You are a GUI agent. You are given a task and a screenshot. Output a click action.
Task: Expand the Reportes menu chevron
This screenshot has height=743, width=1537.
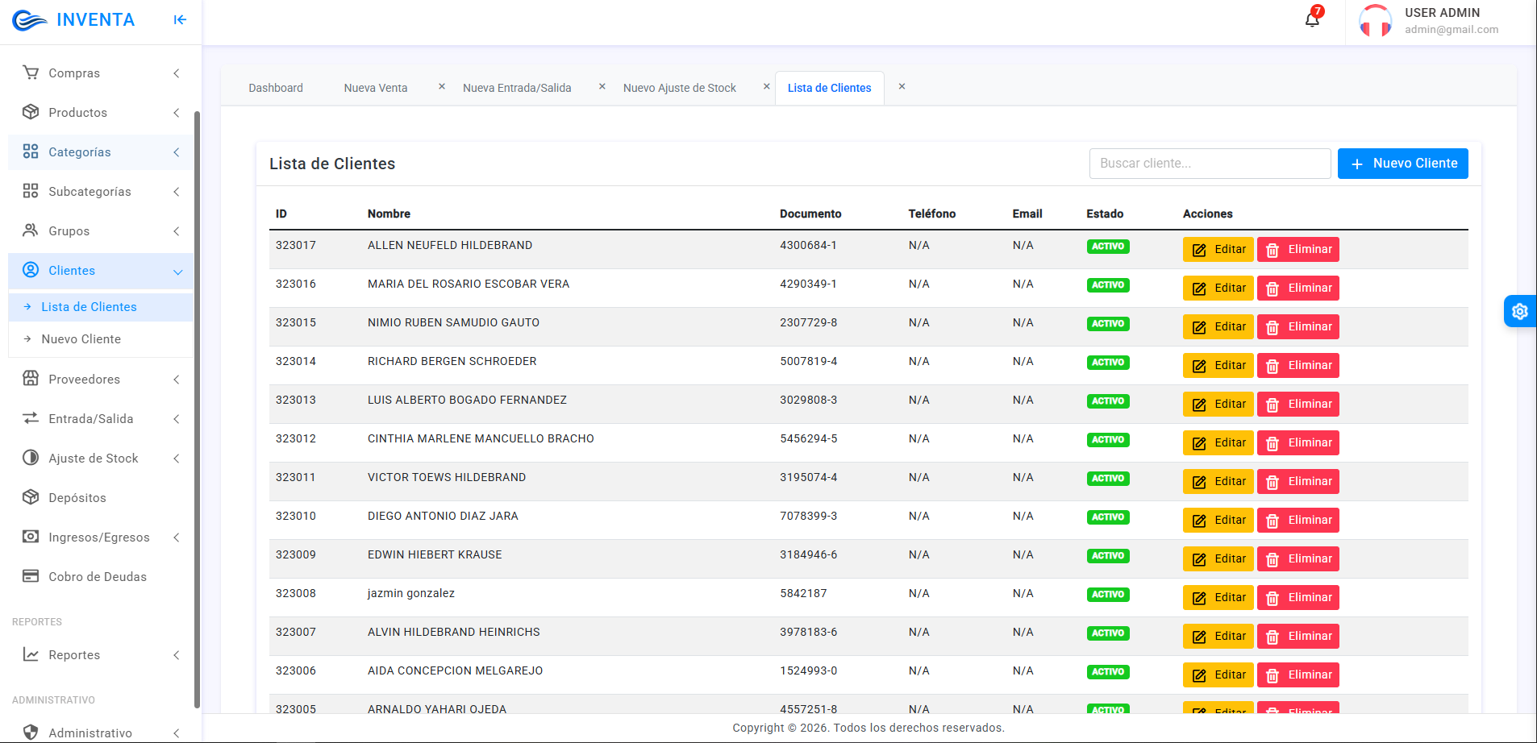pyautogui.click(x=176, y=655)
